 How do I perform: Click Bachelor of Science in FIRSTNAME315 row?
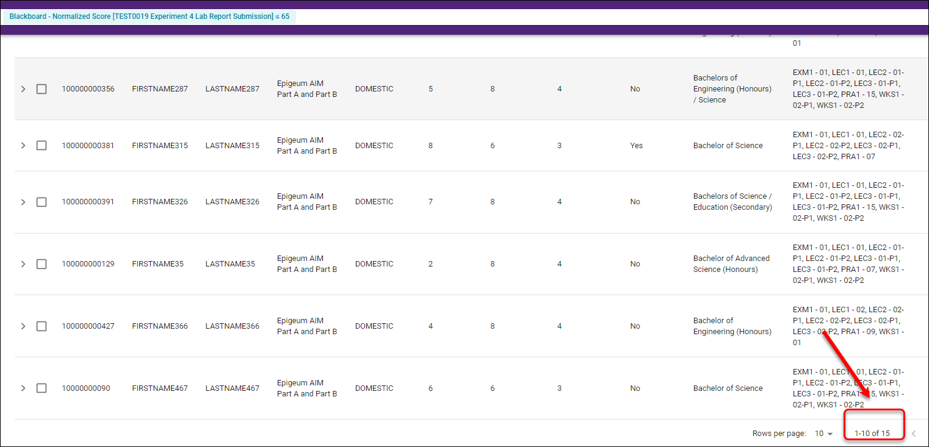pos(728,146)
